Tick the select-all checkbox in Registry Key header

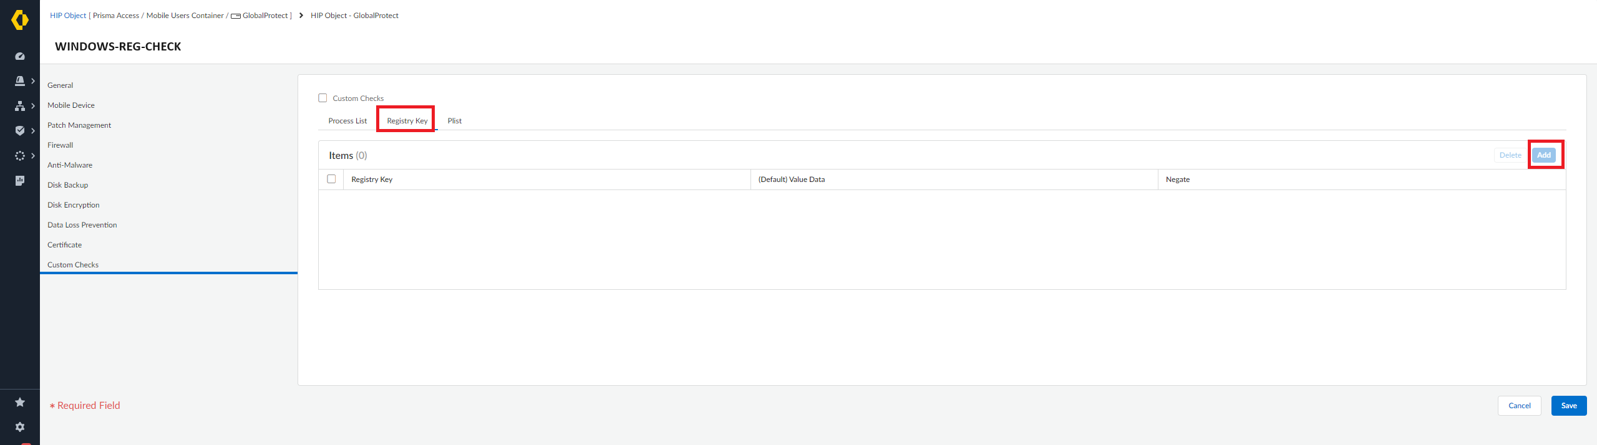[x=331, y=179]
